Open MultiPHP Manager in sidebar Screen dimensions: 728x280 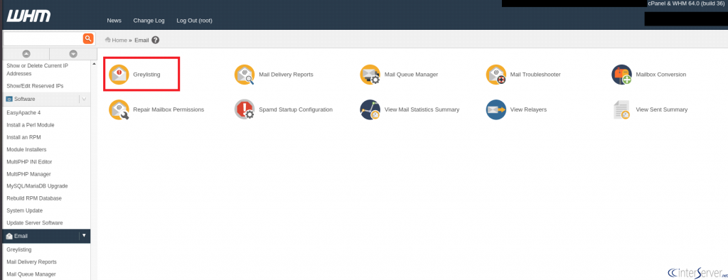click(x=28, y=174)
